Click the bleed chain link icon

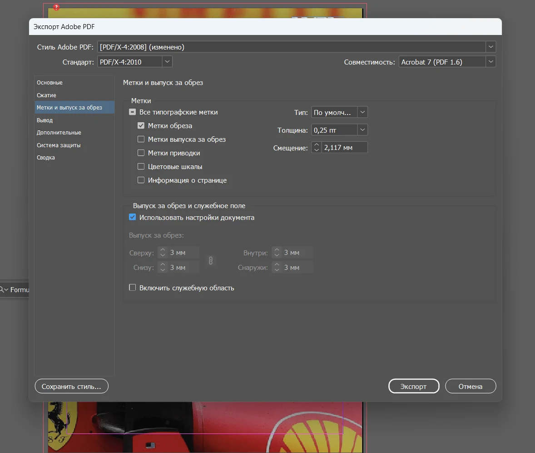(211, 260)
